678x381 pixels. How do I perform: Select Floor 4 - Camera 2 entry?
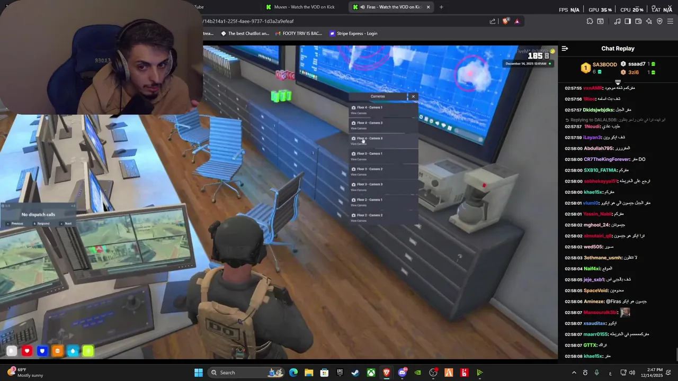pyautogui.click(x=383, y=125)
